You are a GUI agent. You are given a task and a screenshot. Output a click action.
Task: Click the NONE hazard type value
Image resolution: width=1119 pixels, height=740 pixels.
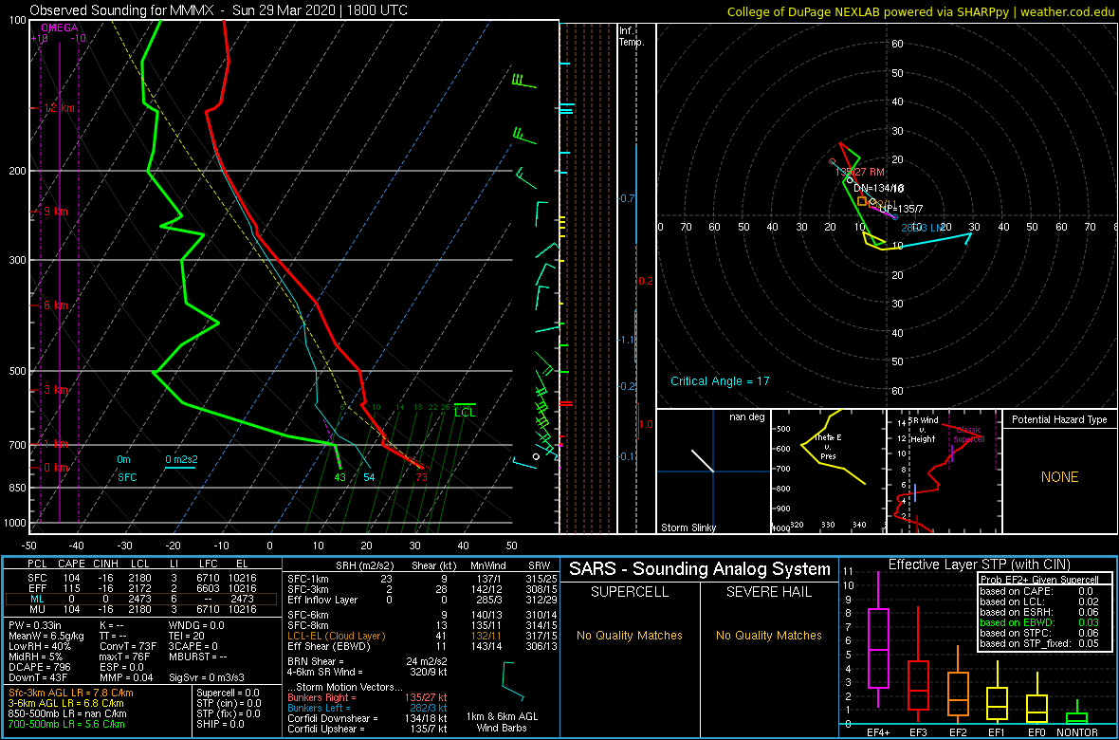[1059, 477]
